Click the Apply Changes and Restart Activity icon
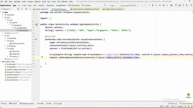193x108 pixels. 146,5
